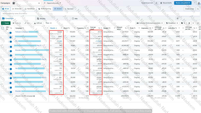This screenshot has width=201, height=113.
Task: Toggle the campaign with reach 43,315
Action: 10,60
